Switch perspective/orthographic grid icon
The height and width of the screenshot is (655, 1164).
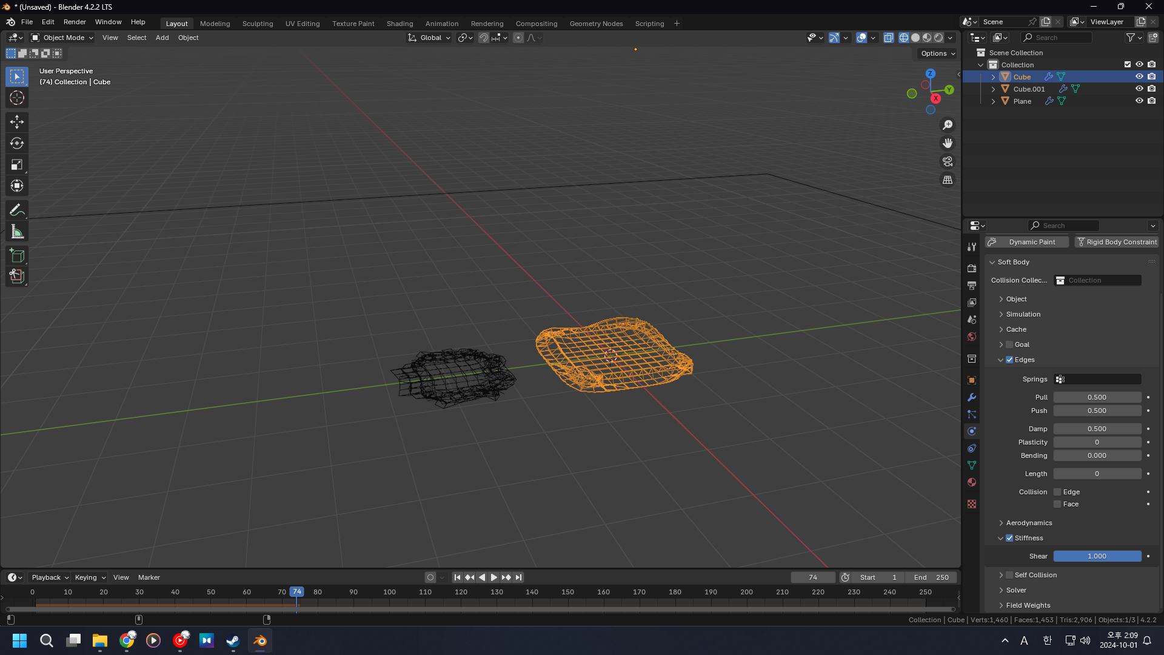pos(948,180)
